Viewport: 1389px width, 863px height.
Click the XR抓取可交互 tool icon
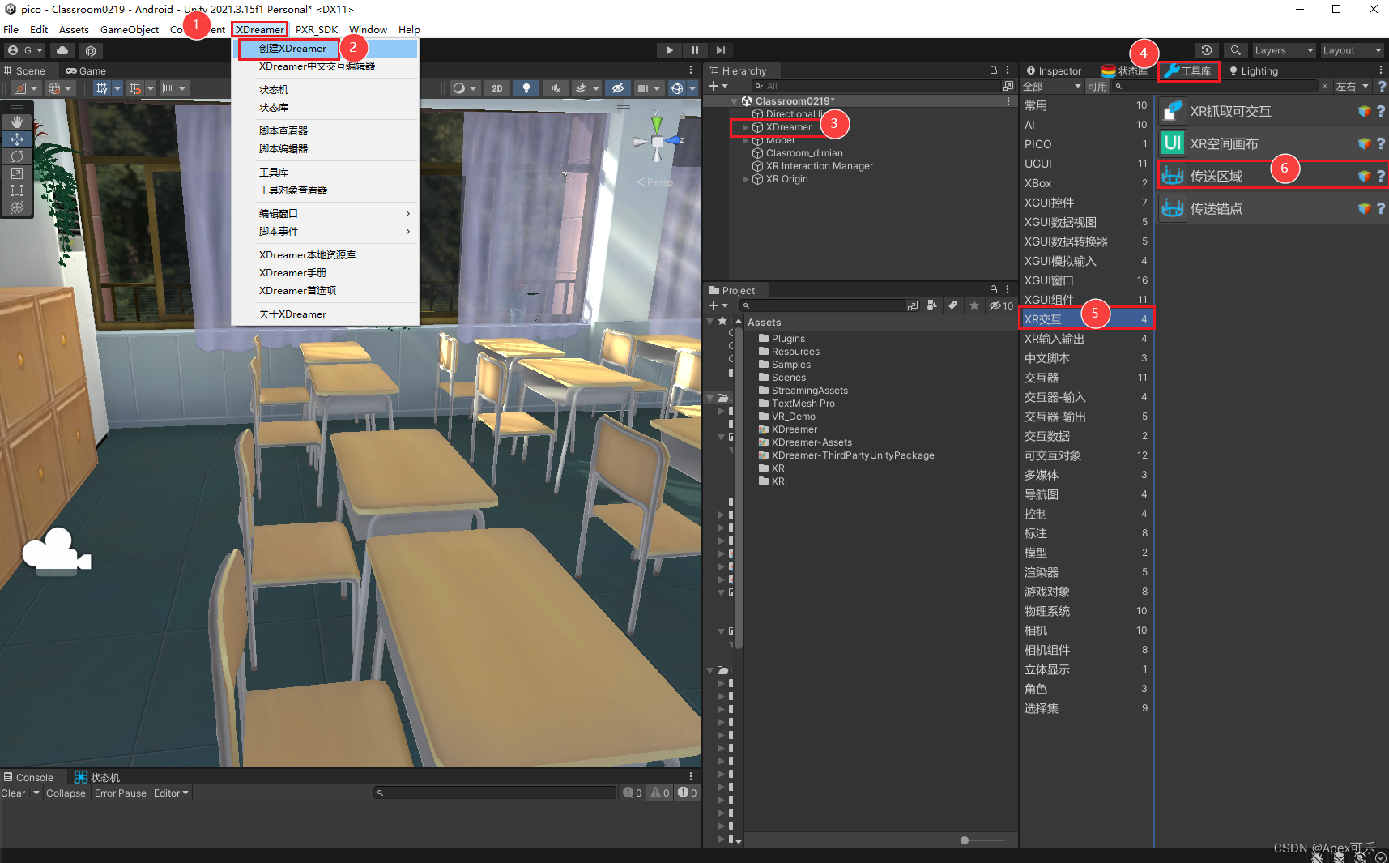coord(1173,111)
